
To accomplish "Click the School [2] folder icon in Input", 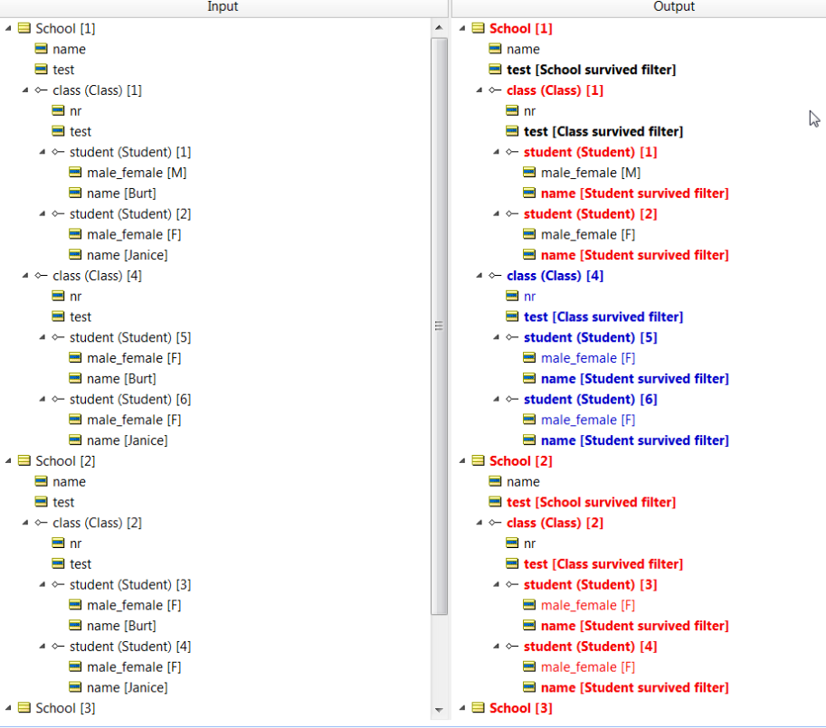I will (x=24, y=461).
